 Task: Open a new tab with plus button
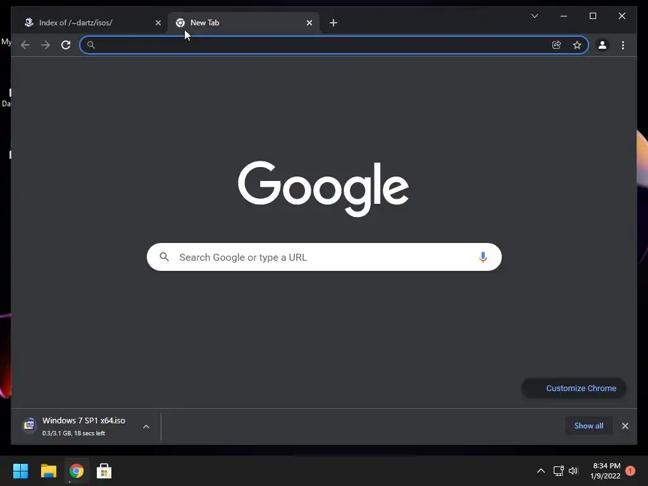pyautogui.click(x=333, y=23)
